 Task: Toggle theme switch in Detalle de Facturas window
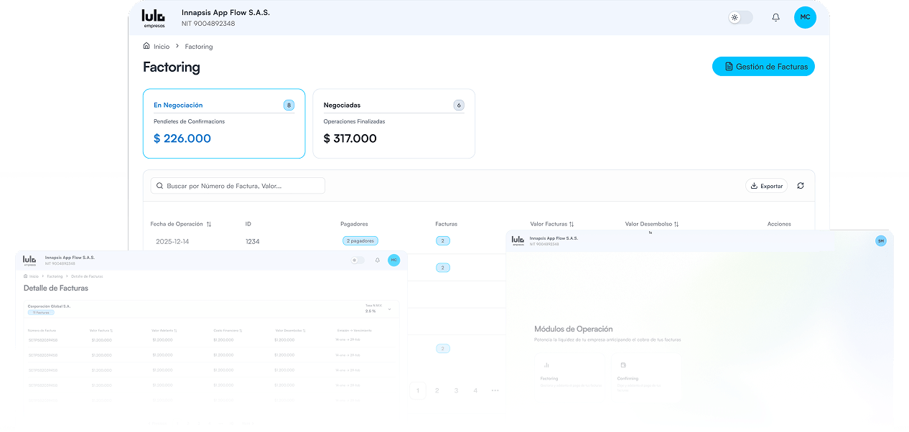point(358,260)
